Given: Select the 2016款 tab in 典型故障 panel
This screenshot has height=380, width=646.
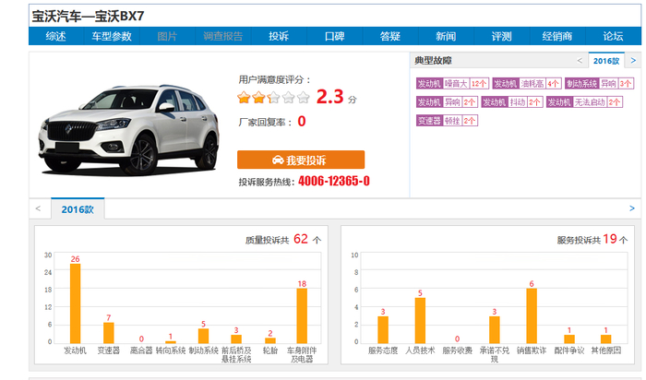Looking at the screenshot, I should click(606, 61).
